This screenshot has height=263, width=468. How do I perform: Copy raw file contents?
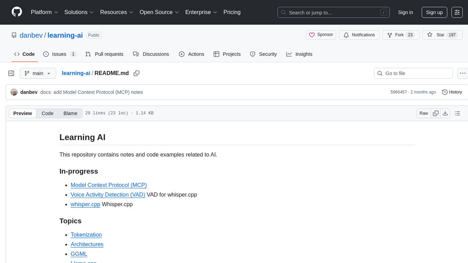tap(436, 113)
